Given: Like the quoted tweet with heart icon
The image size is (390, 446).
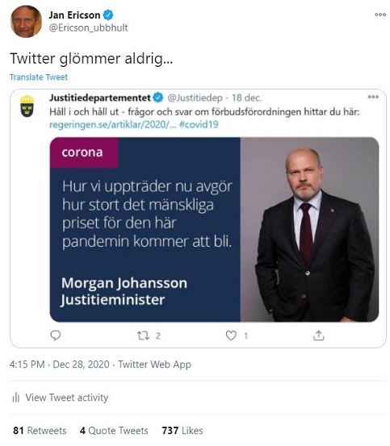Looking at the screenshot, I should [x=231, y=336].
